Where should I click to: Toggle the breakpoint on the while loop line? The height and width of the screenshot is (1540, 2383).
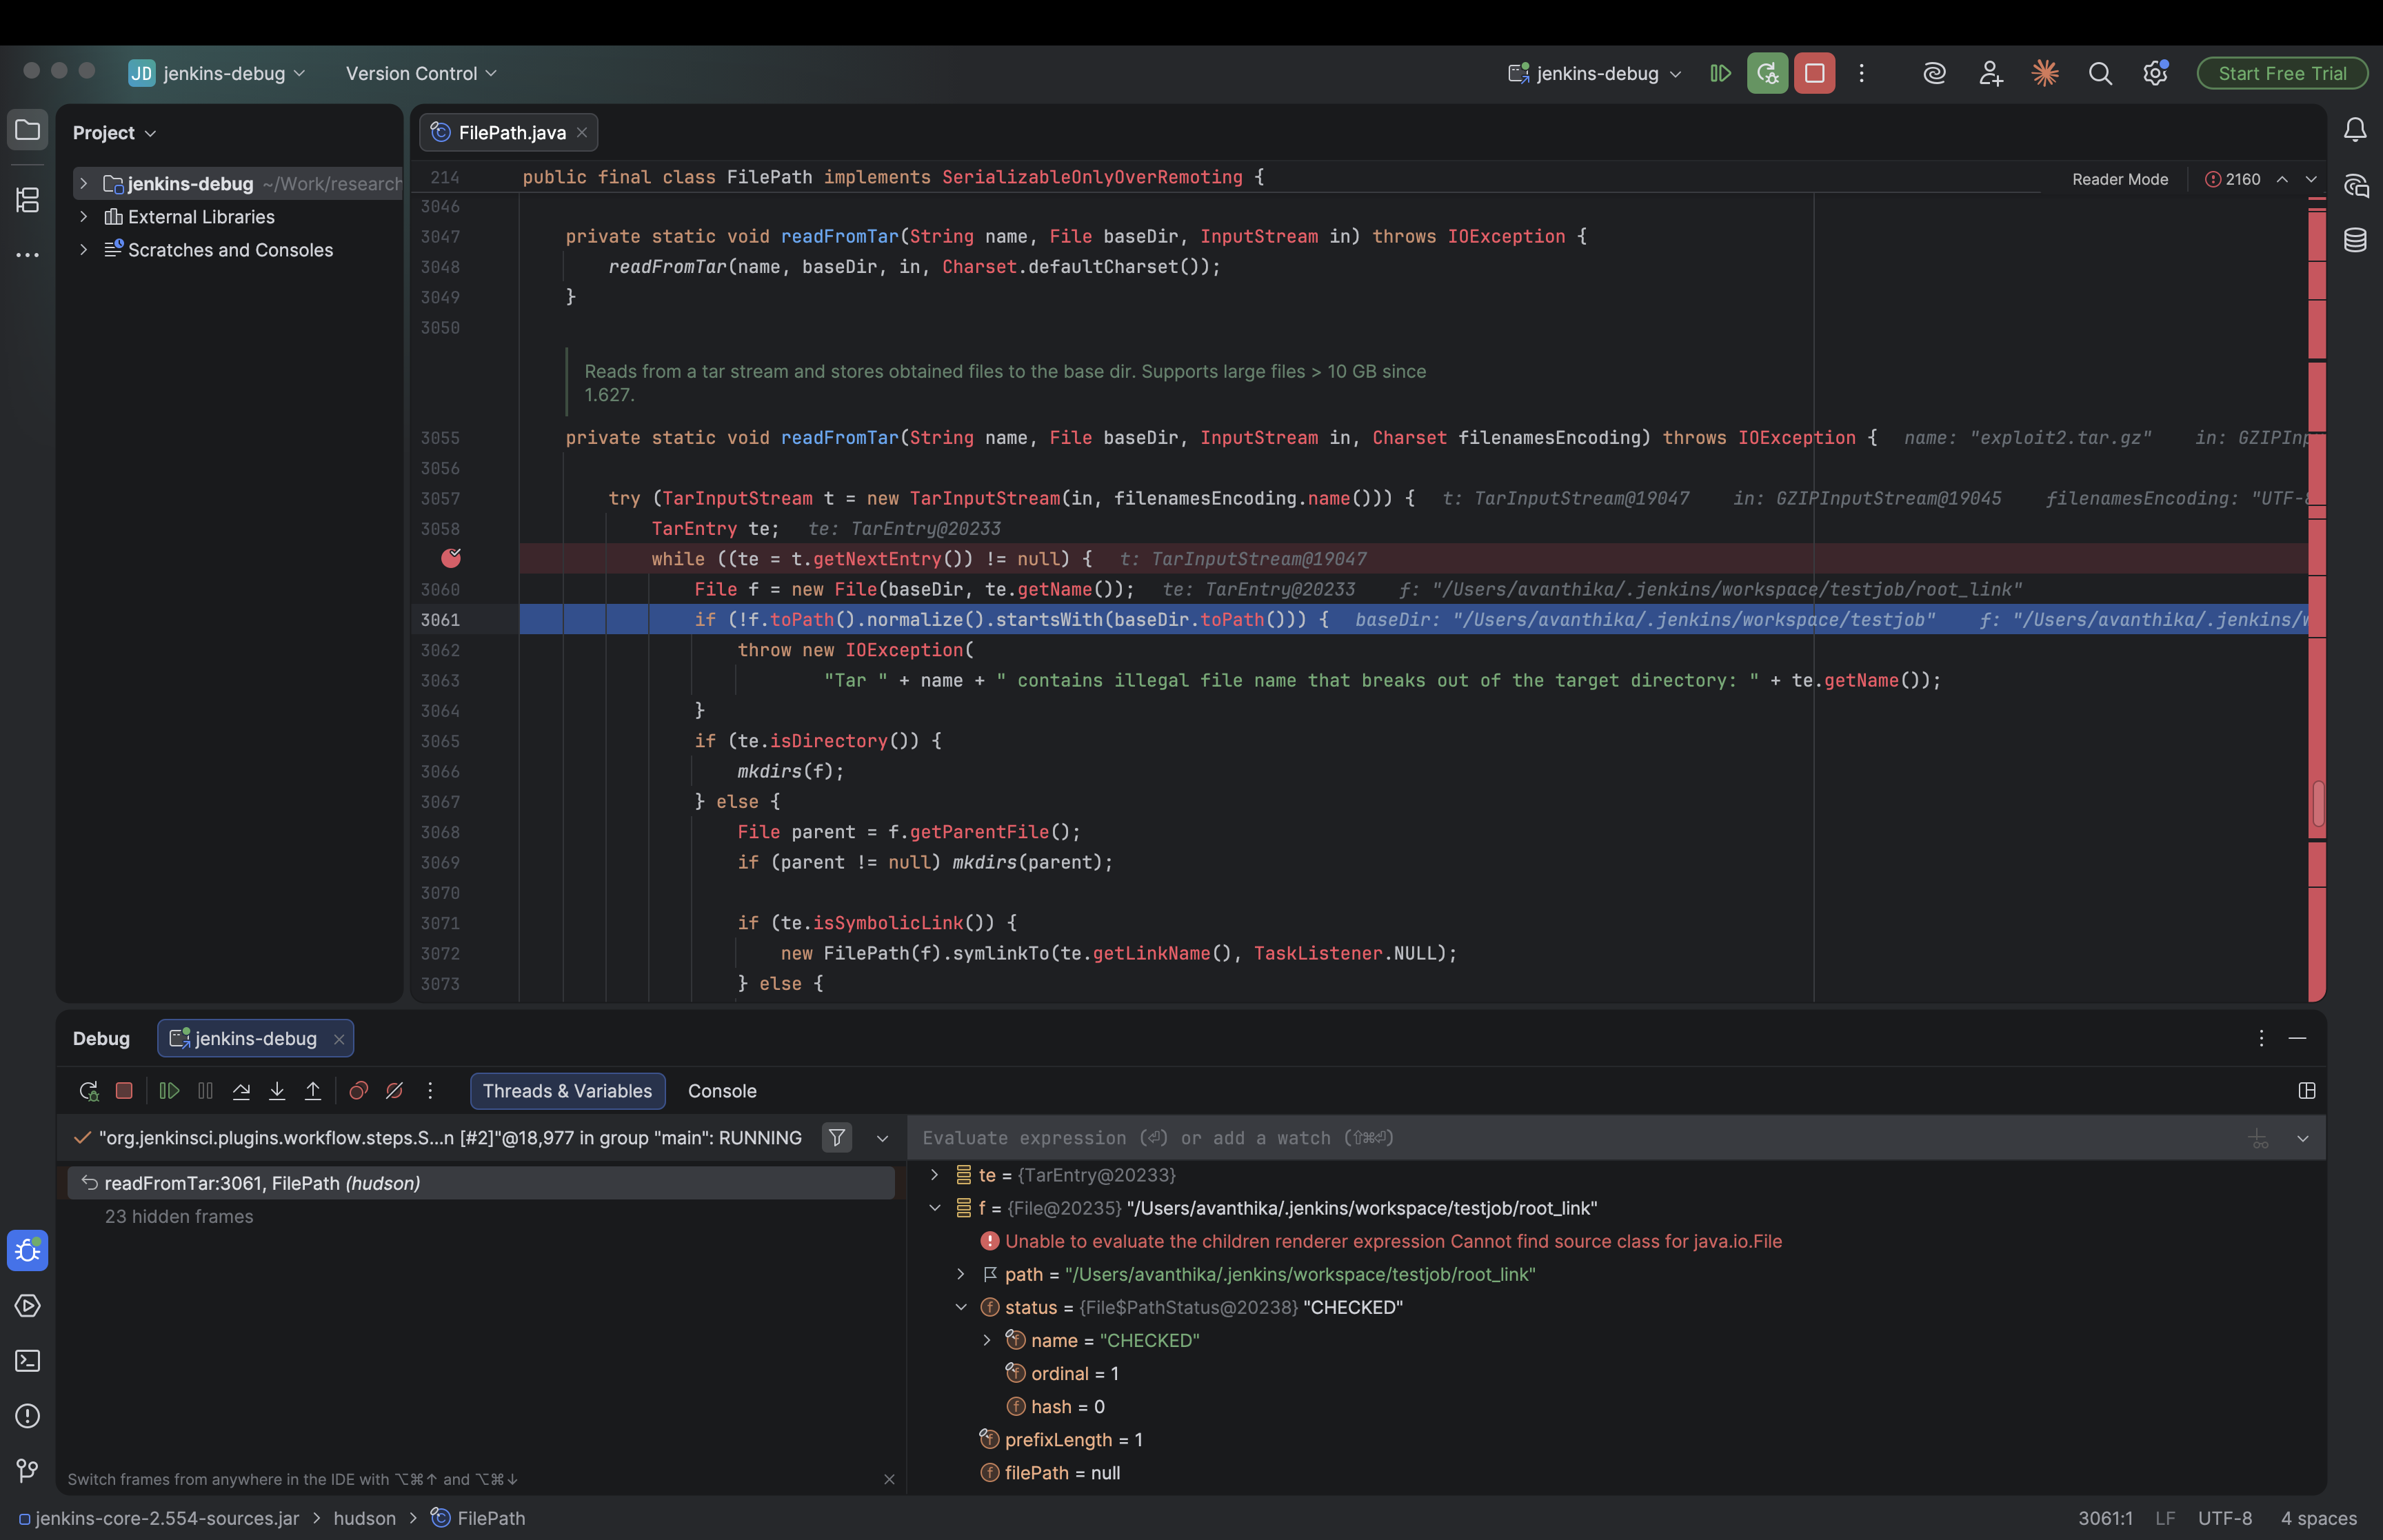pyautogui.click(x=452, y=559)
